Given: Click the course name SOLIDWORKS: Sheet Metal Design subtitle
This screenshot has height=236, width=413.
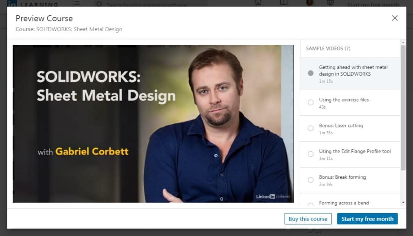Looking at the screenshot, I should pos(79,29).
